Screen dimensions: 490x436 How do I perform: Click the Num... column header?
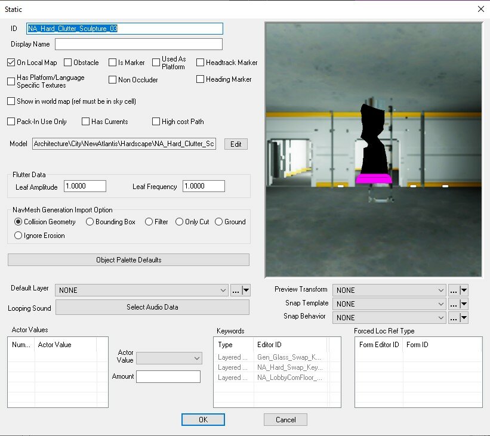coord(21,345)
